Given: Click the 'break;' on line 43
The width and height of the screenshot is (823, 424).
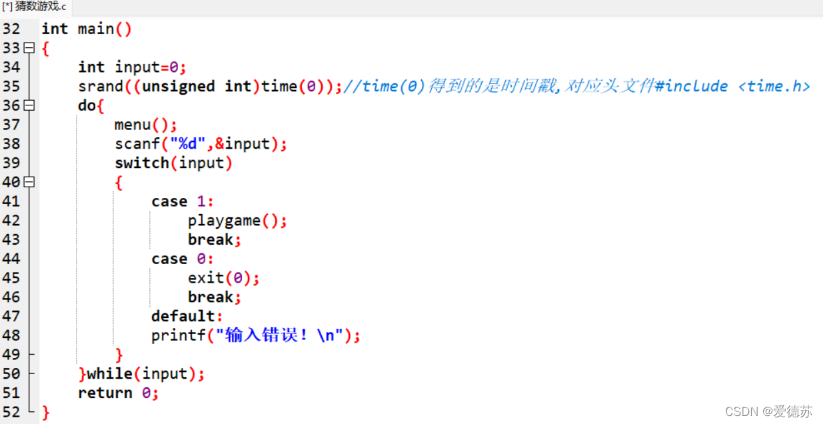Looking at the screenshot, I should point(215,240).
